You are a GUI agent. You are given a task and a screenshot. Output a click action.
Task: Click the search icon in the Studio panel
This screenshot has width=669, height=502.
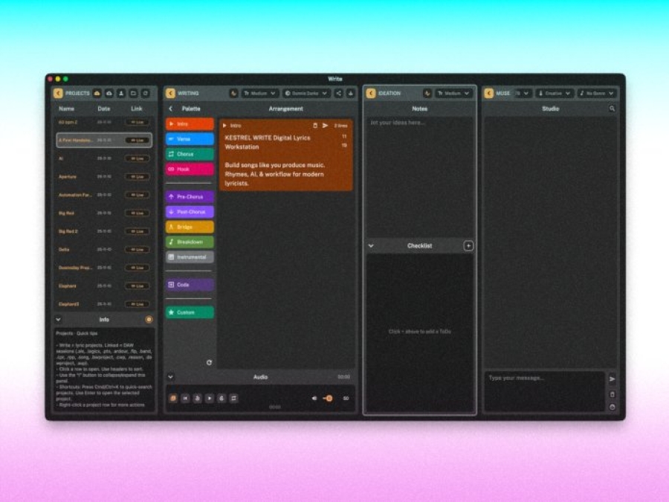point(612,109)
